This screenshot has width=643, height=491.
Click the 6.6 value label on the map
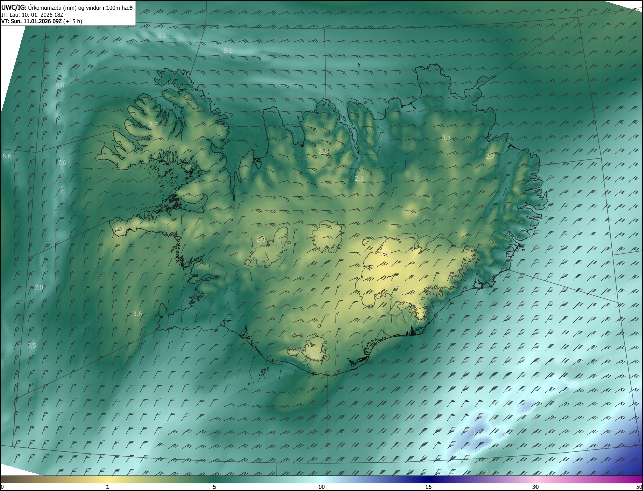(7, 156)
